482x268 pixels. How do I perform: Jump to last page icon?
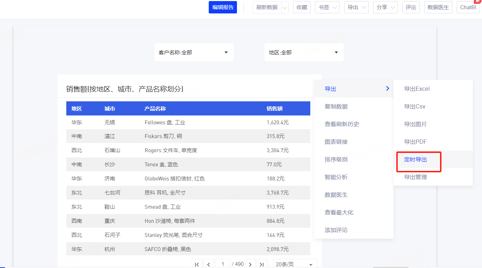pos(262,264)
